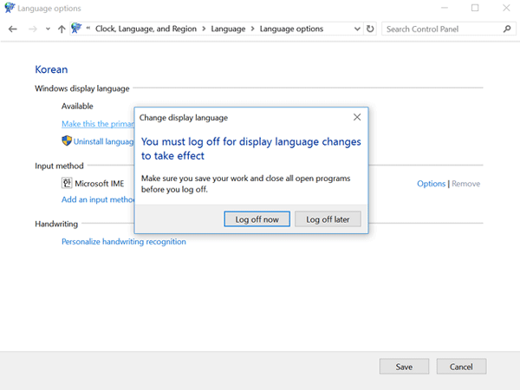Screen dimensions: 520x390
Task: Open Options for Microsoft IME
Action: click(431, 184)
